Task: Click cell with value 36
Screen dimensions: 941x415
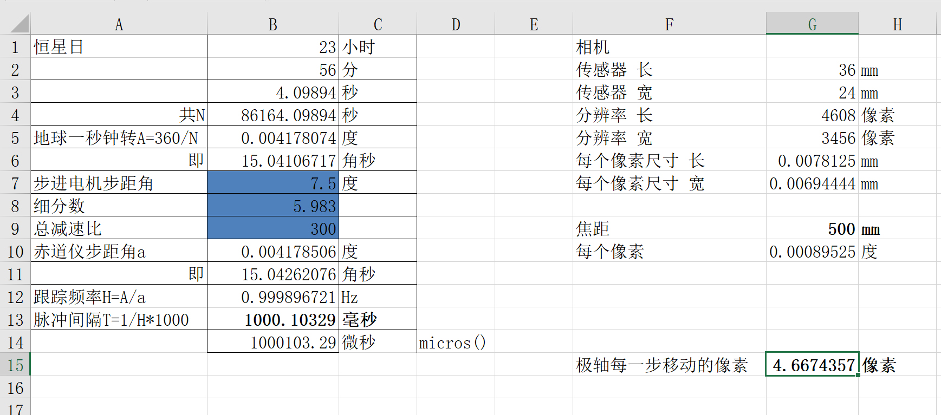Action: point(813,69)
